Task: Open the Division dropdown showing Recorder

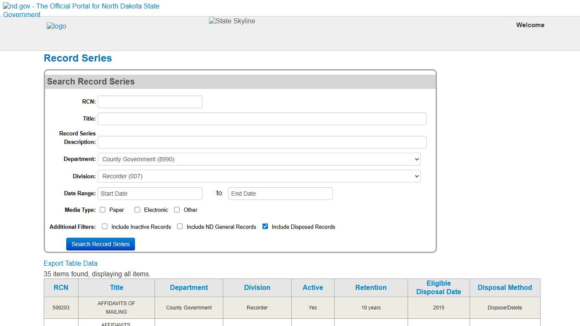Action: click(259, 176)
